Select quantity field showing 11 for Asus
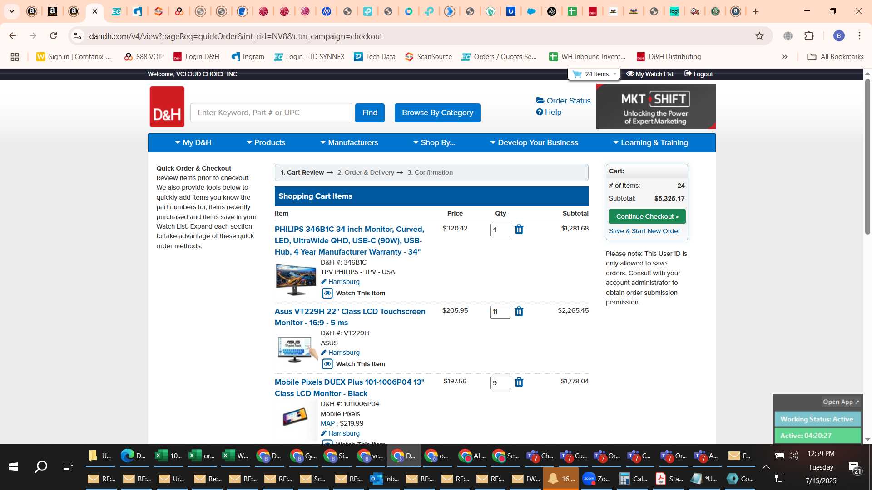 coord(500,312)
